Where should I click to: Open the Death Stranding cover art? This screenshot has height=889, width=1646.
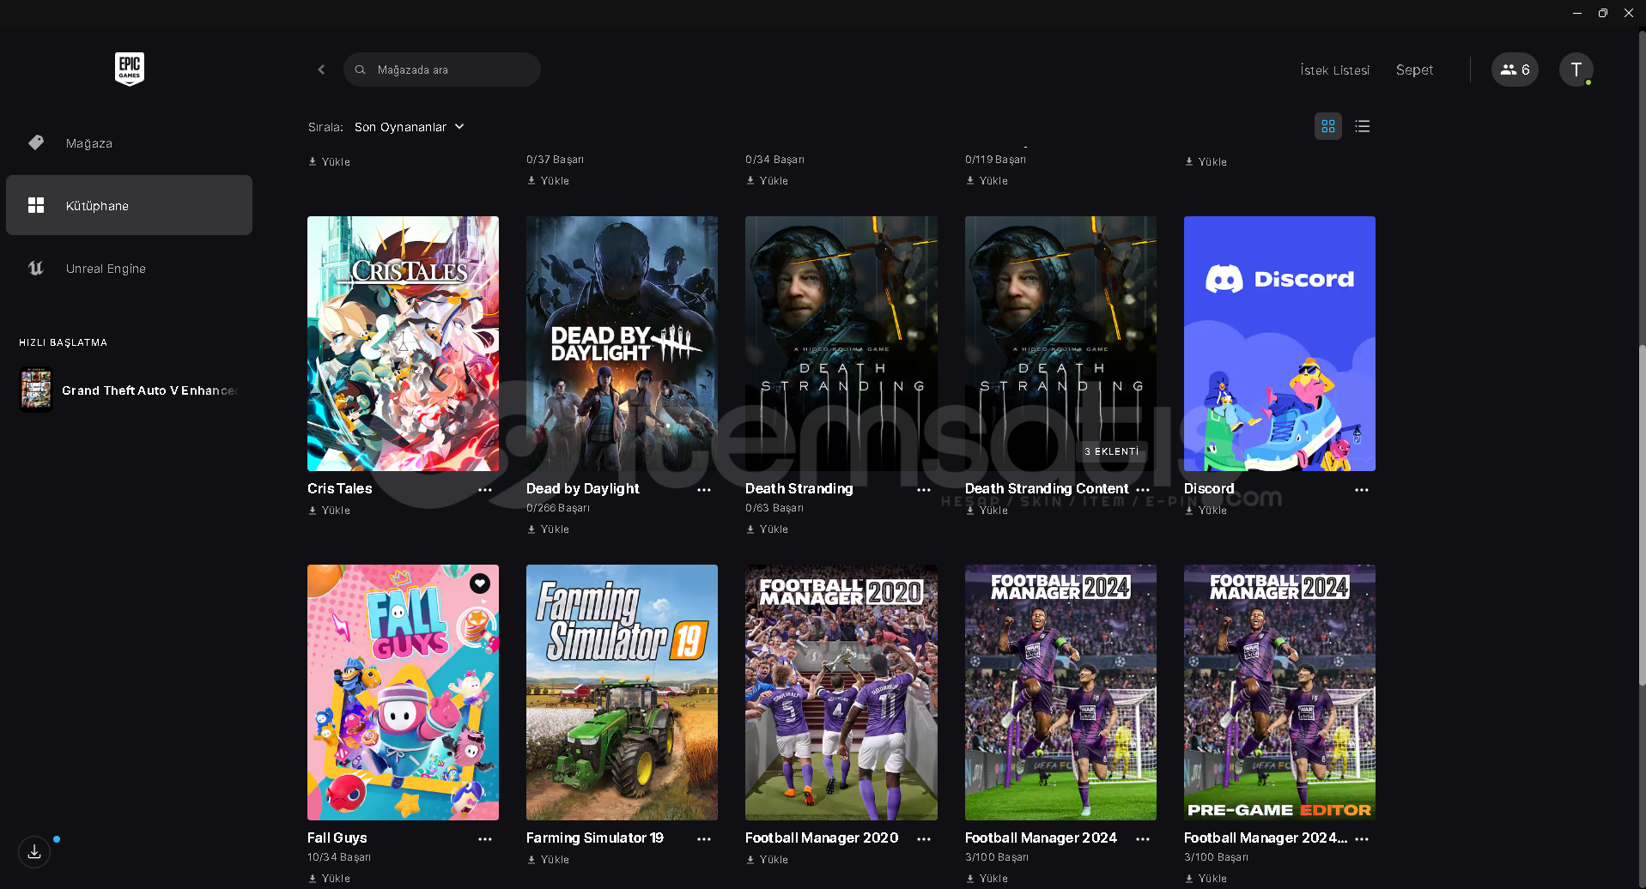841,343
